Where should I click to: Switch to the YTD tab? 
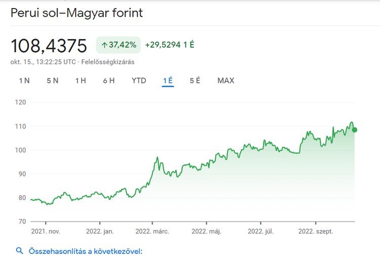coord(139,81)
